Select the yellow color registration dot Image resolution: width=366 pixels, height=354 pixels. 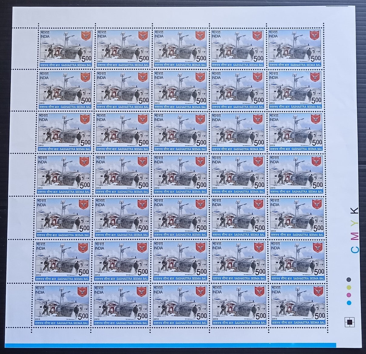tap(349, 287)
